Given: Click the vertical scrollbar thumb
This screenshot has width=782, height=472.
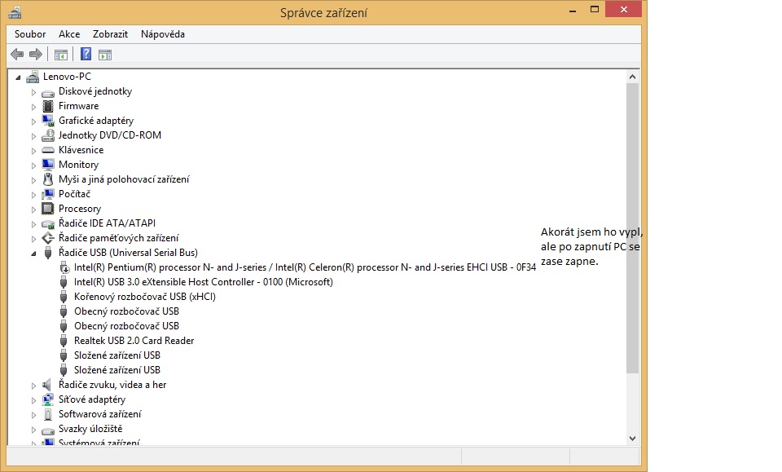Looking at the screenshot, I should pyautogui.click(x=632, y=228).
